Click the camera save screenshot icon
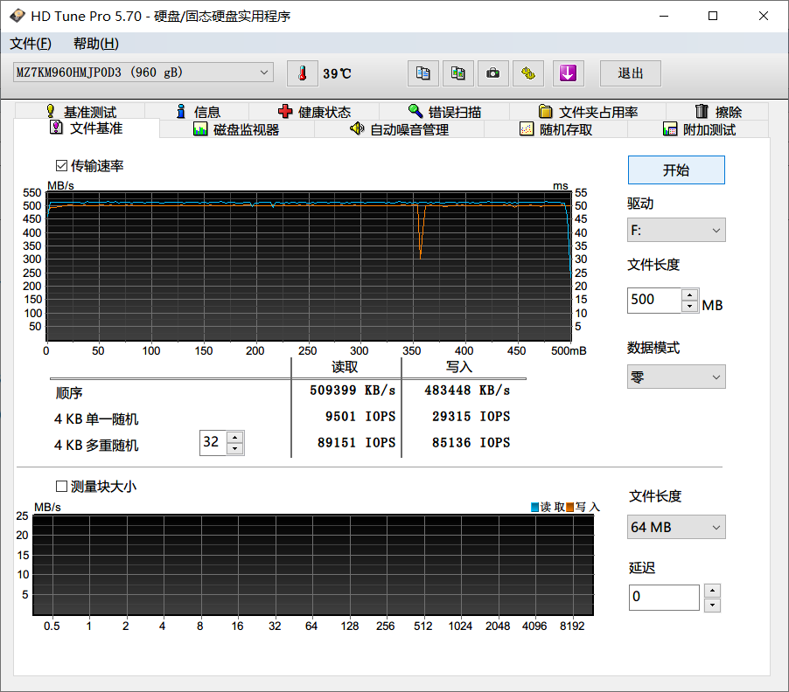This screenshot has height=692, width=789. click(493, 73)
